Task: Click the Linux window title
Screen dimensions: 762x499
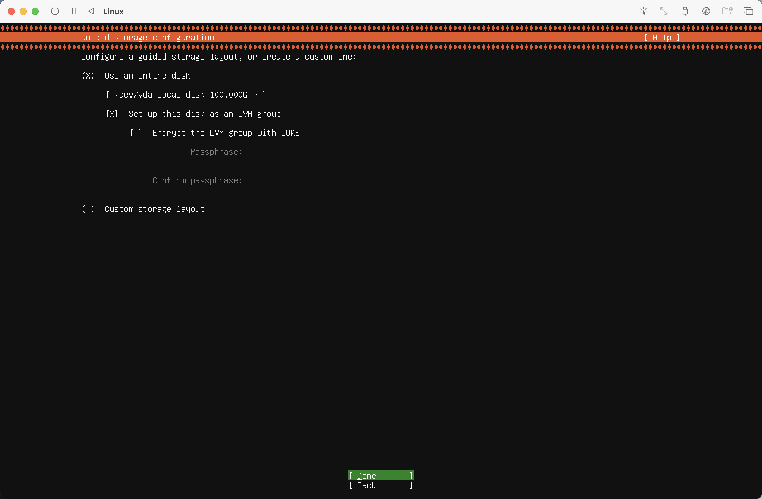Action: [x=113, y=12]
